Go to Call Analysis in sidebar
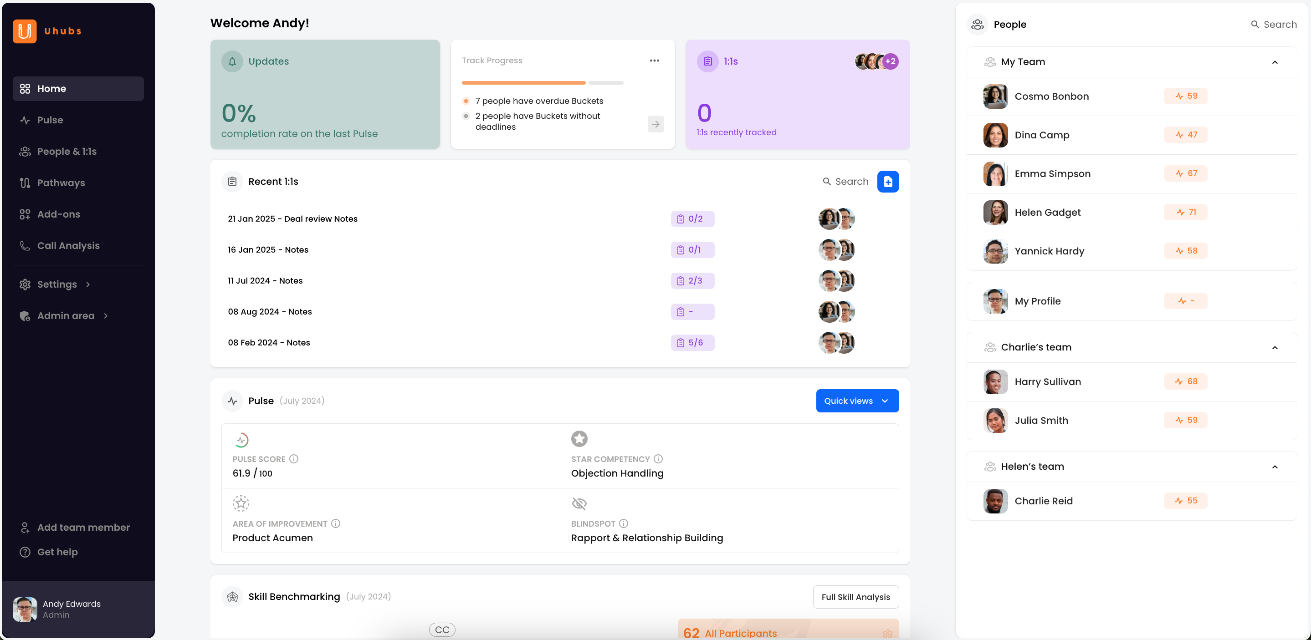 pos(68,246)
